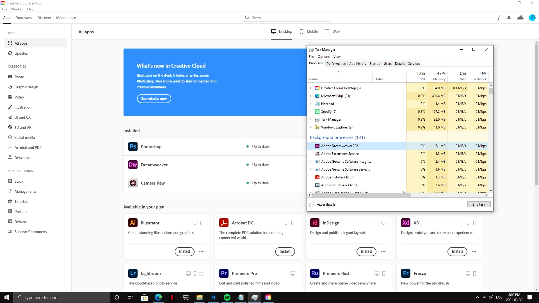Install InDesign
The image size is (539, 303).
click(366, 251)
